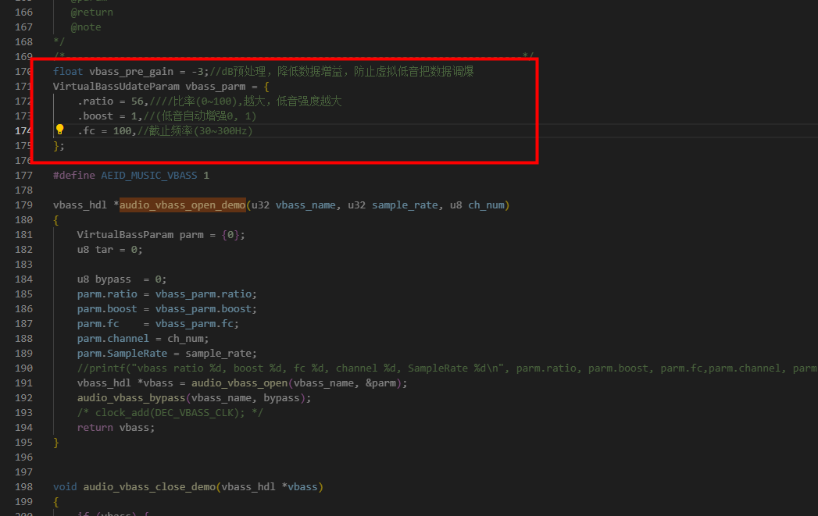
Task: Click the return keyword on line 194
Action: tap(95, 427)
